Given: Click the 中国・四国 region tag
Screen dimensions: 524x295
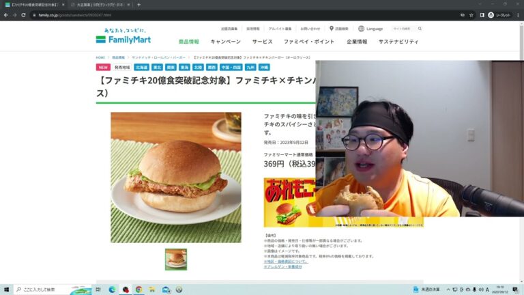Looking at the screenshot, I should coord(231,67).
